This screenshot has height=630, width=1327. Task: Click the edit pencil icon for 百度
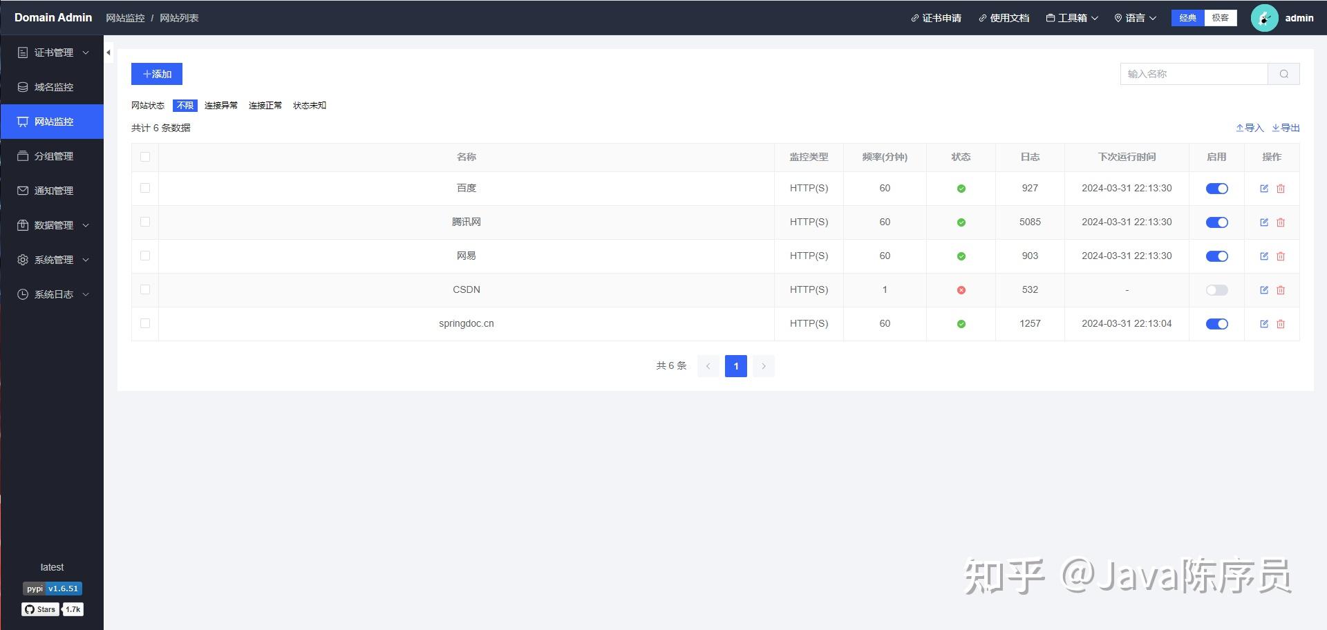[1263, 188]
